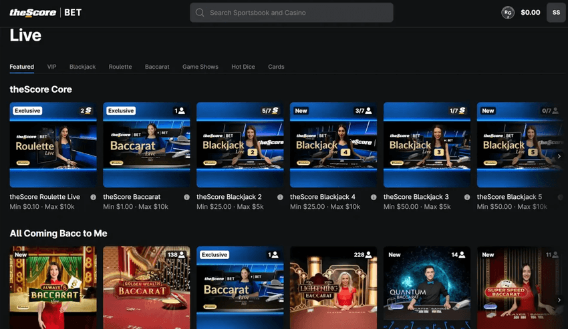Click 'Min $0.10 · Max $10k' text
This screenshot has height=329, width=568.
(x=42, y=207)
